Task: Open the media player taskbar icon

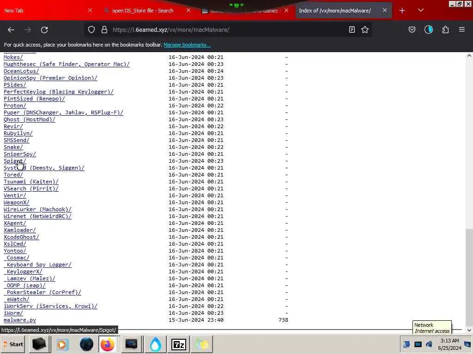Action: point(62,344)
